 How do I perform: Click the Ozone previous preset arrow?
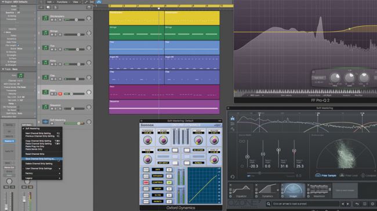tap(343, 204)
